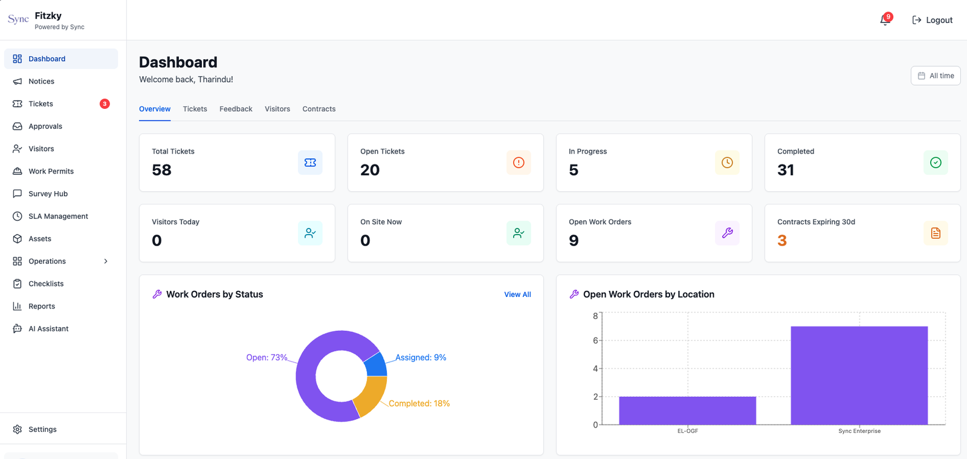Screen dimensions: 967x459
Task: Click the Logout button
Action: (932, 20)
